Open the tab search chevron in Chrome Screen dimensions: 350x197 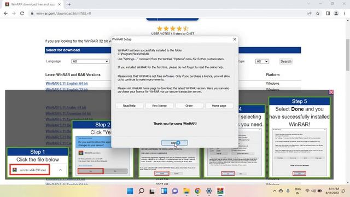tap(308, 4)
